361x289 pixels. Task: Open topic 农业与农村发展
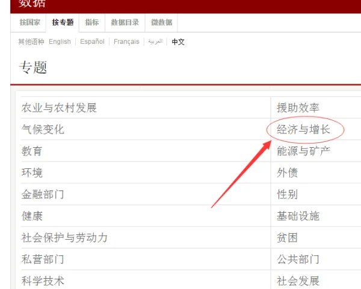tap(59, 108)
